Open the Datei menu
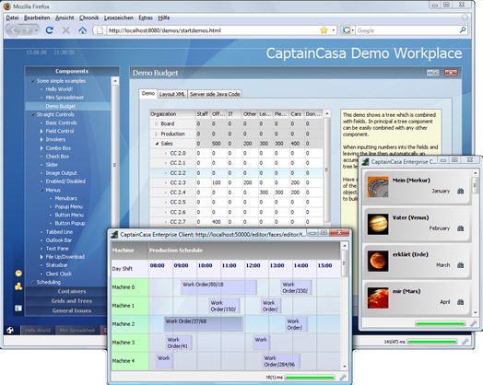 pos(12,17)
